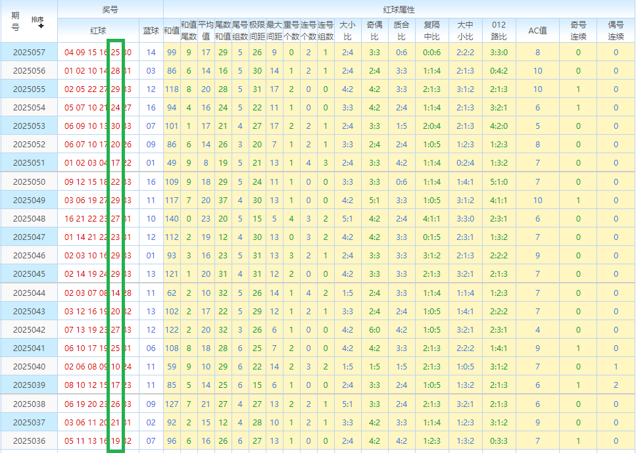
Task: Select period number 2025040
Action: click(x=29, y=367)
